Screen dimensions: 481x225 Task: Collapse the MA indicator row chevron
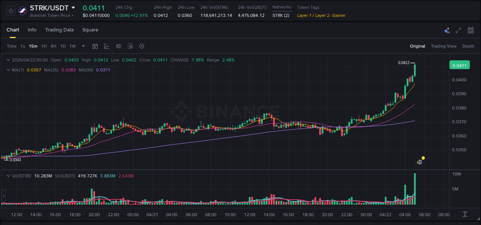click(x=8, y=70)
